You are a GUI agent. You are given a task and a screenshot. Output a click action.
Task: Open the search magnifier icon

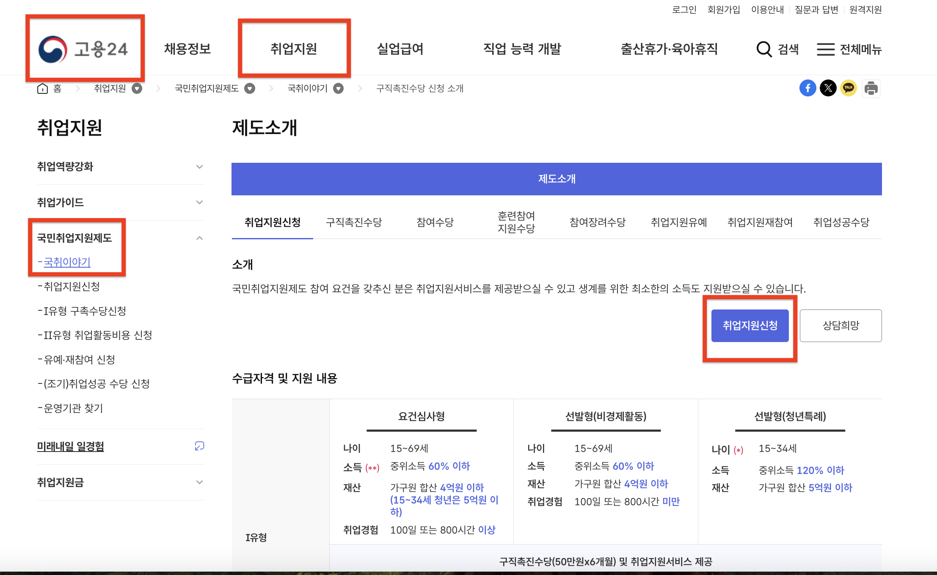764,49
